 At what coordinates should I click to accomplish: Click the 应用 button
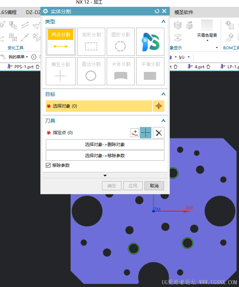(x=133, y=186)
